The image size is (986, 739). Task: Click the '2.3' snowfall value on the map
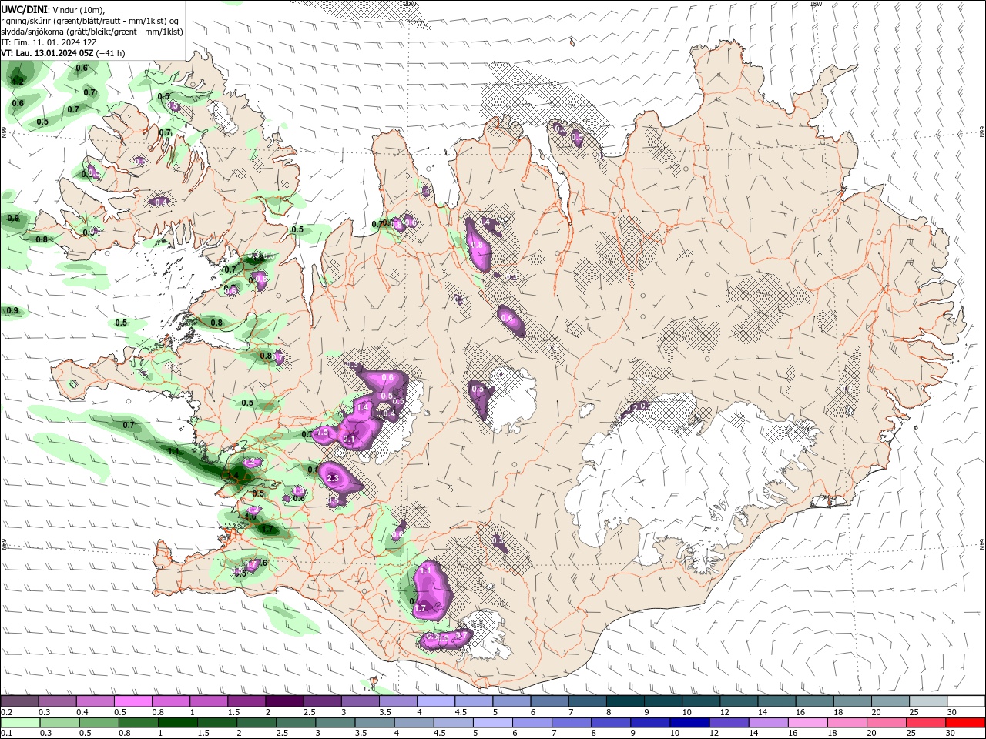tap(333, 478)
